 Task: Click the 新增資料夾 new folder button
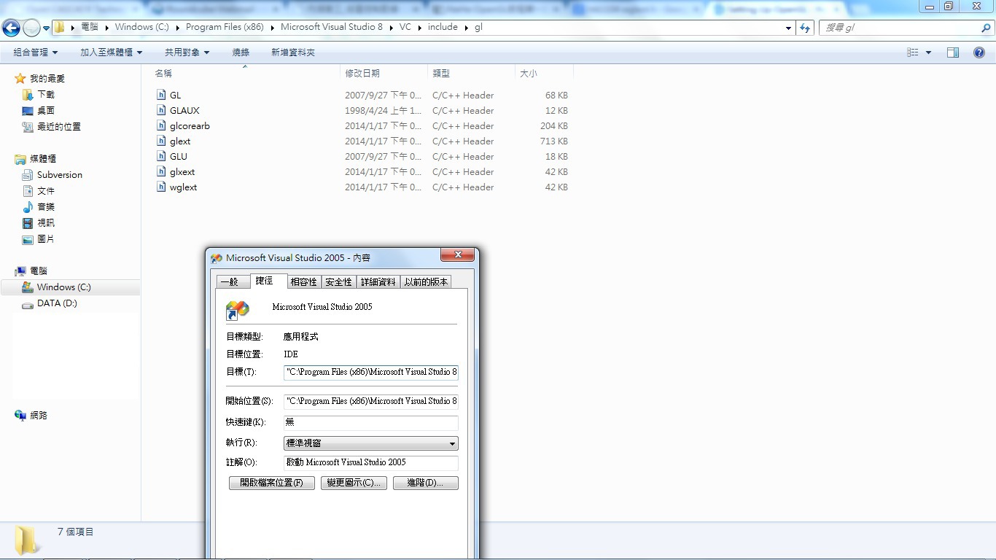click(293, 52)
